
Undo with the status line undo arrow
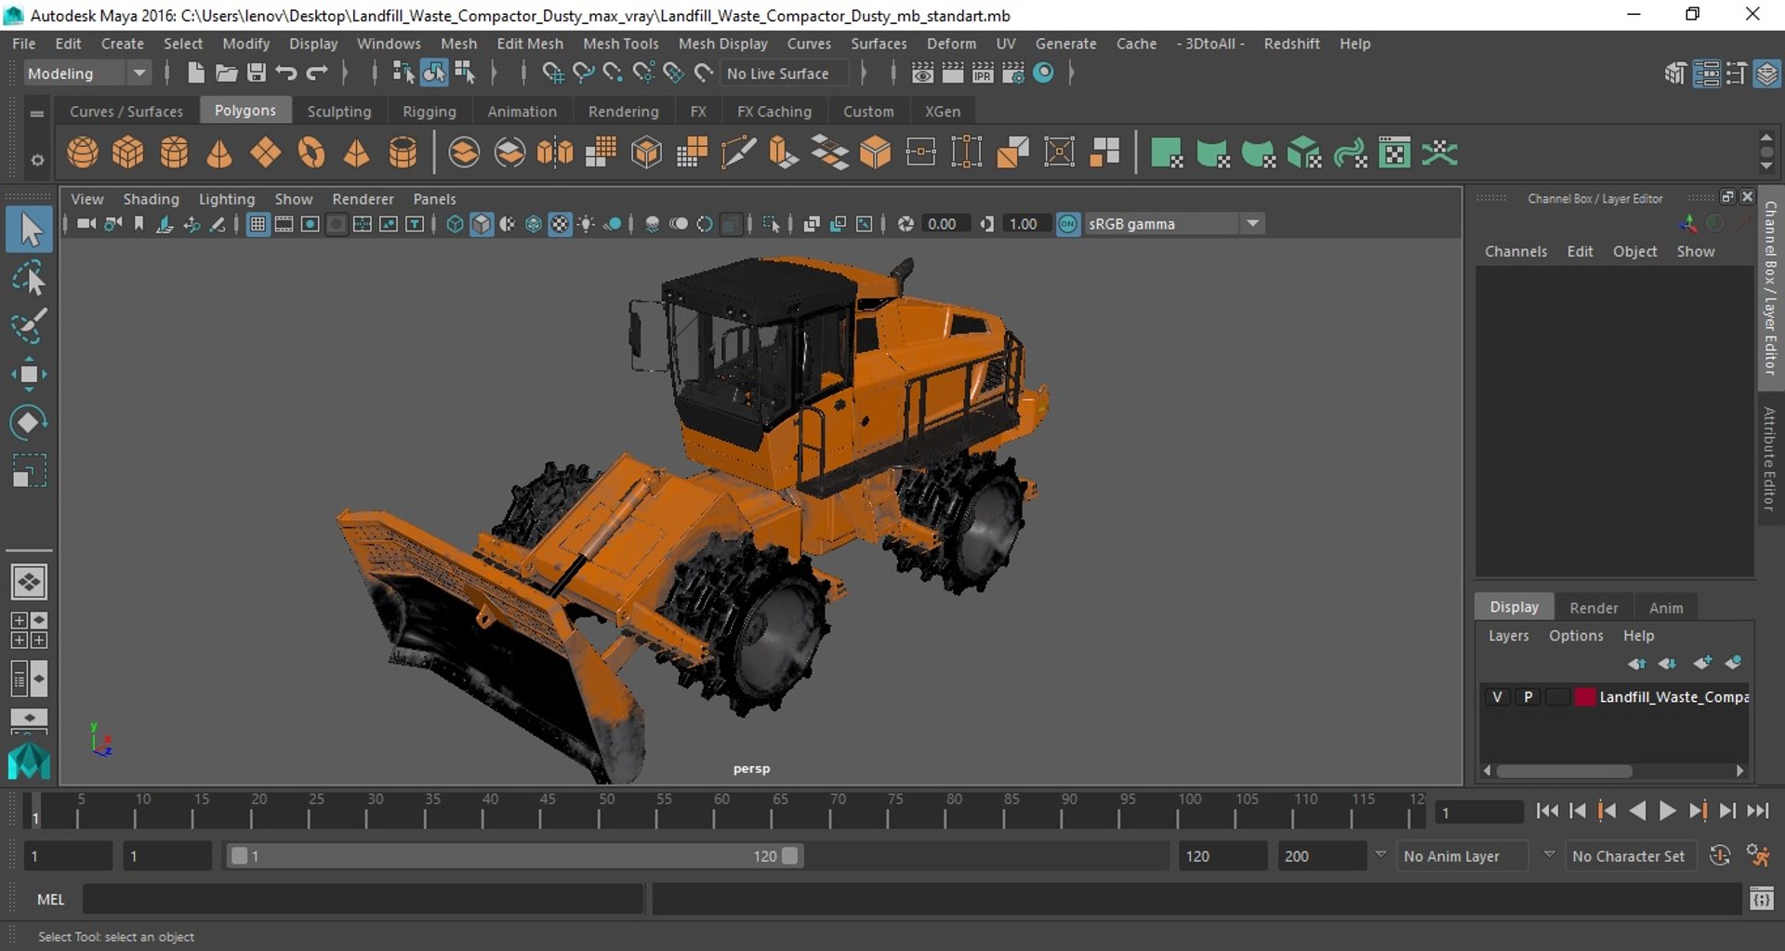(286, 73)
